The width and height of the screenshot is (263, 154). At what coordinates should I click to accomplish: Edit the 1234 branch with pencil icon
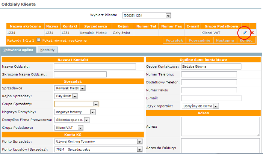tap(245, 33)
